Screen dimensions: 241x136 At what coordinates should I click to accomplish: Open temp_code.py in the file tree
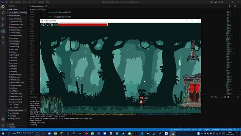15,119
